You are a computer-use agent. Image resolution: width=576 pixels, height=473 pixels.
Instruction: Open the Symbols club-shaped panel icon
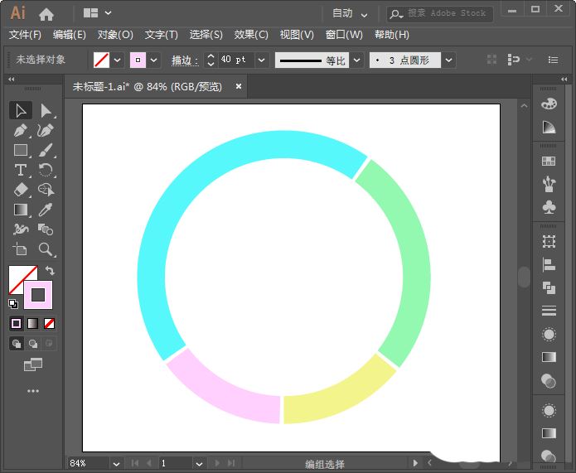click(548, 206)
